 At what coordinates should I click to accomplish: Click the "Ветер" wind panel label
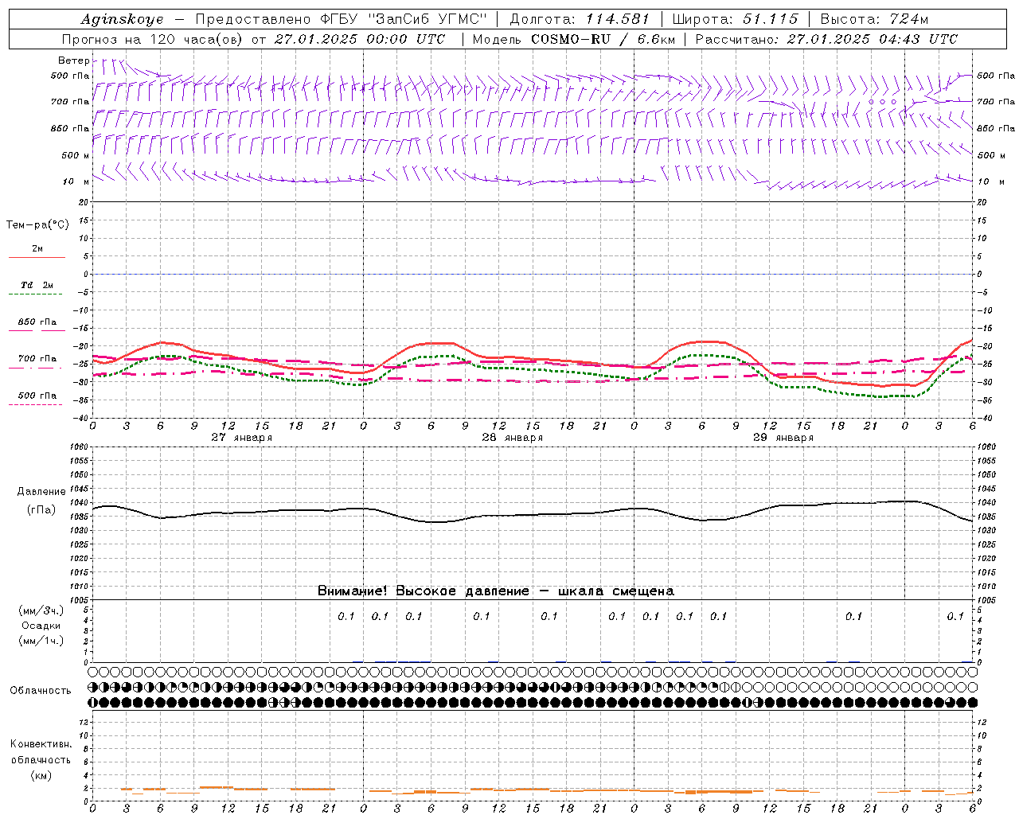click(74, 60)
